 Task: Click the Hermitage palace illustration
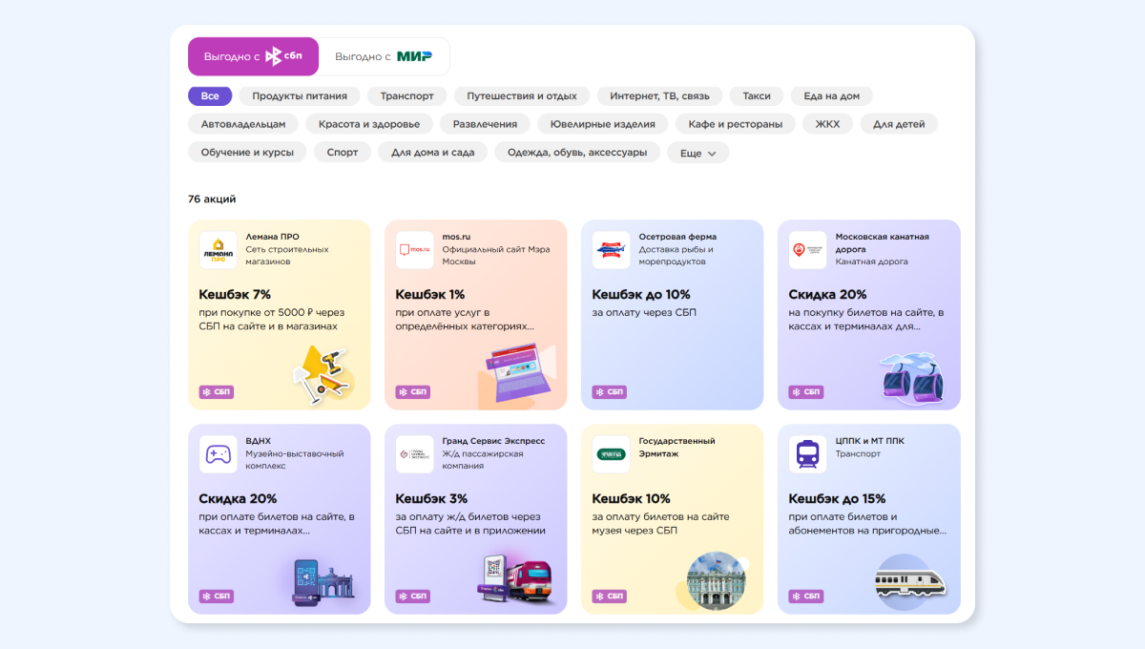[716, 580]
